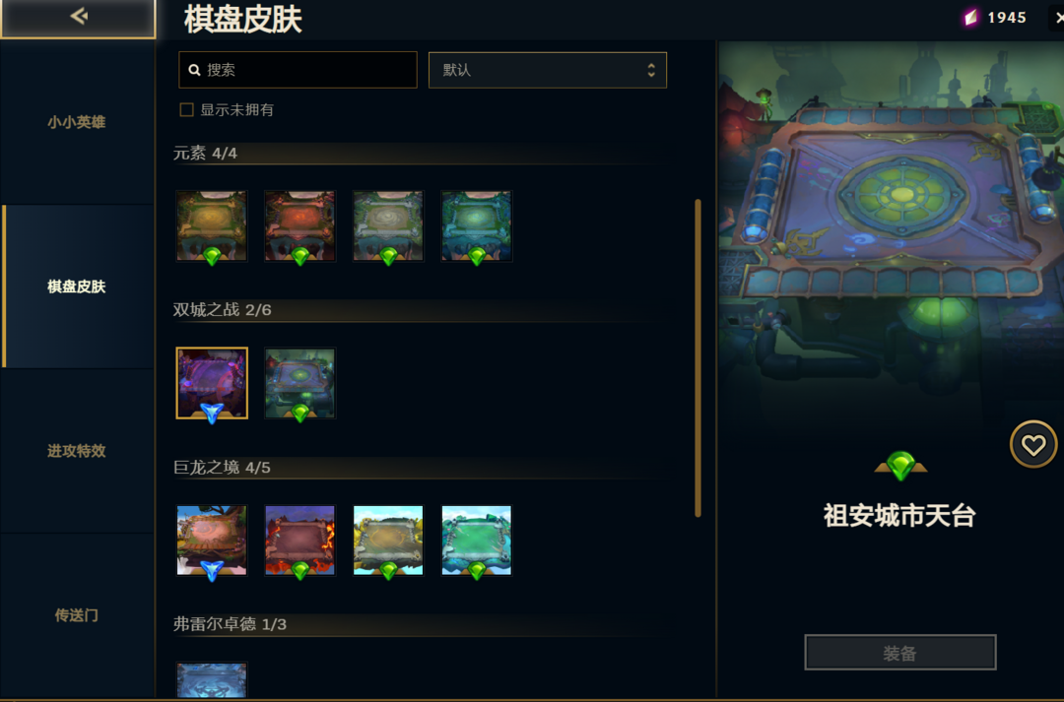Viewport: 1064px width, 702px height.
Task: Click the magnifier icon in search box
Action: click(x=195, y=70)
